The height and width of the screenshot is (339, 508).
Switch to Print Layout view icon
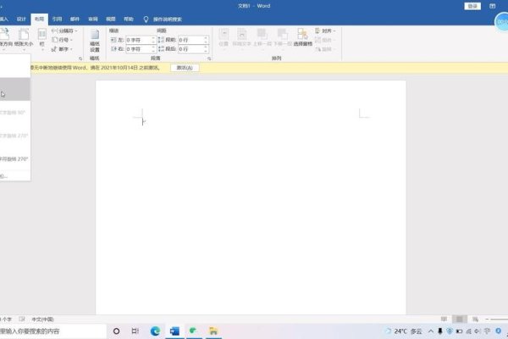[x=460, y=320]
